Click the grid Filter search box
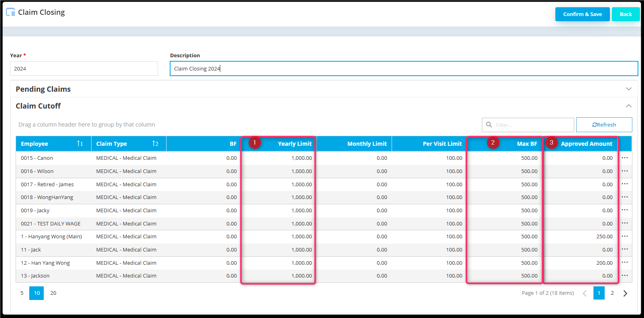Image resolution: width=644 pixels, height=318 pixels. click(528, 125)
